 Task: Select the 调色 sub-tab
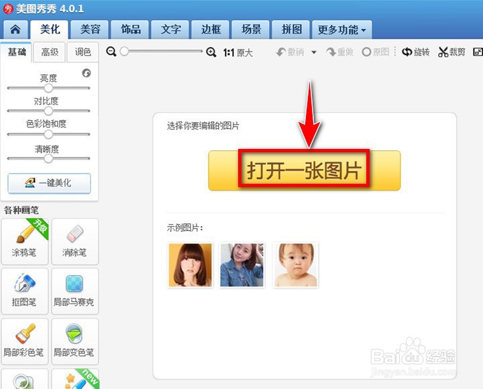pyautogui.click(x=83, y=52)
